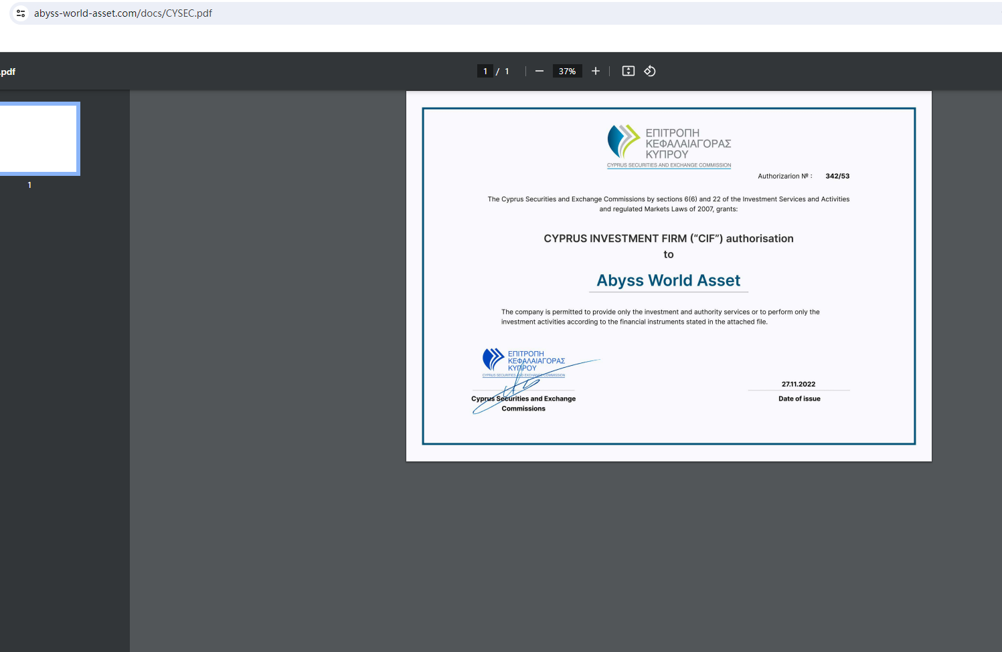Viewport: 1002px width, 652px height.
Task: Click the .pdf file title in toolbar
Action: pos(8,72)
